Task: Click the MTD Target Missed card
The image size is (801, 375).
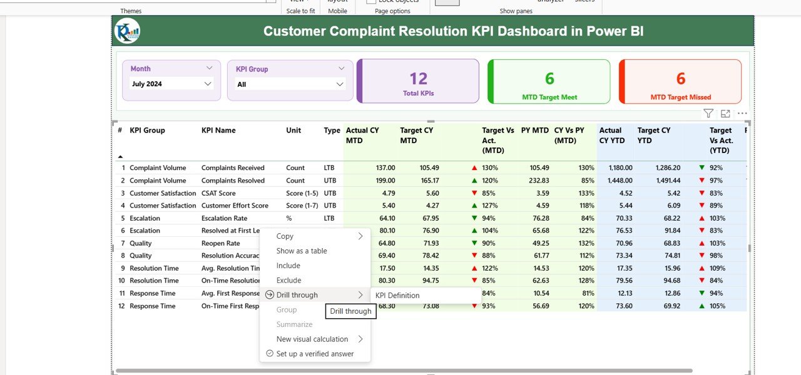Action: (680, 82)
